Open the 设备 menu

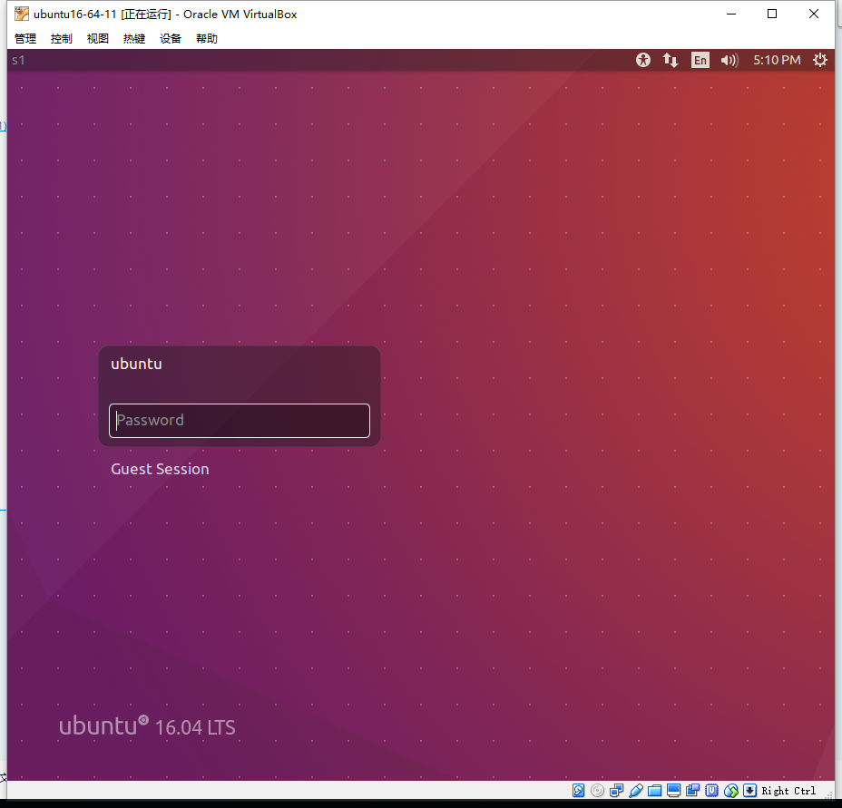point(171,39)
